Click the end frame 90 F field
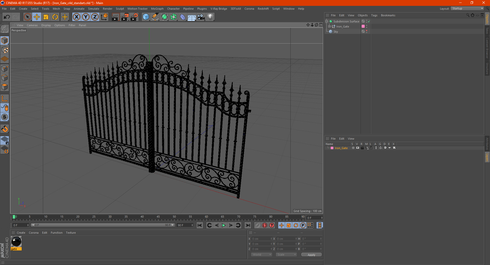The image size is (490, 265). (185, 225)
